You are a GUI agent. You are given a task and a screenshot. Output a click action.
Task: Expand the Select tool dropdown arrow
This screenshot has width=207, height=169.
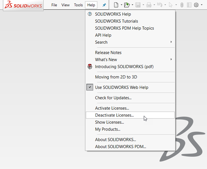pyautogui.click(x=176, y=5)
